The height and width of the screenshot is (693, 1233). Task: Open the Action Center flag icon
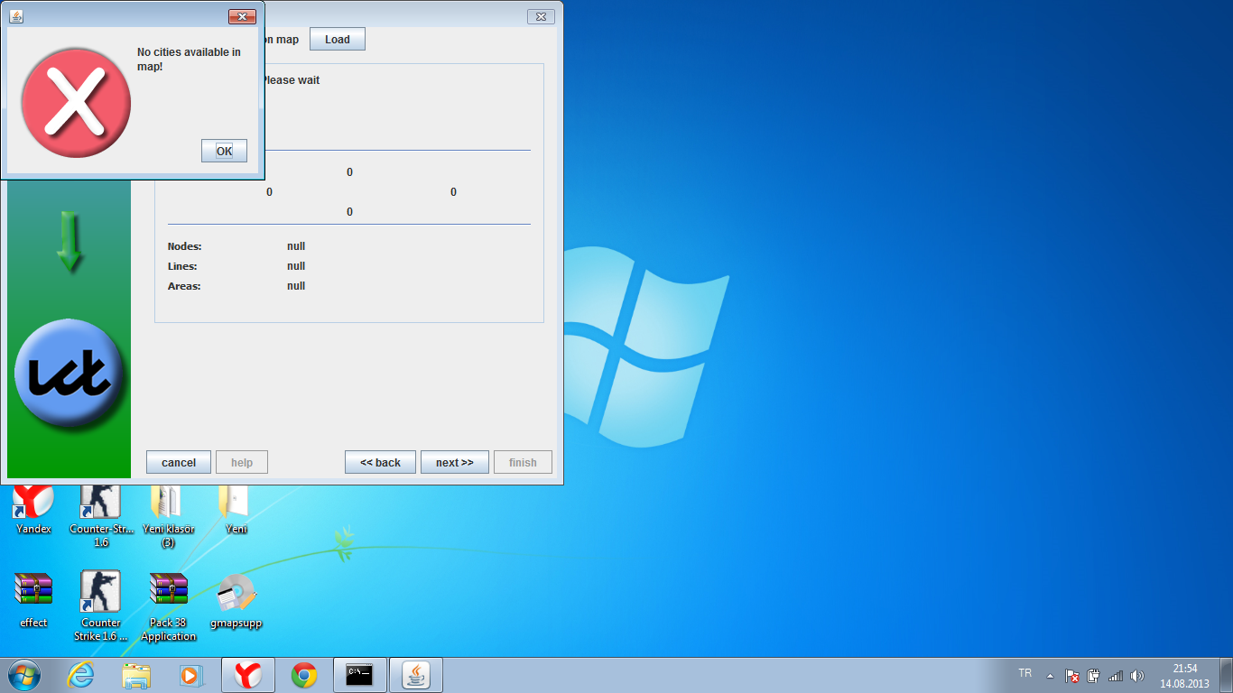(1072, 675)
